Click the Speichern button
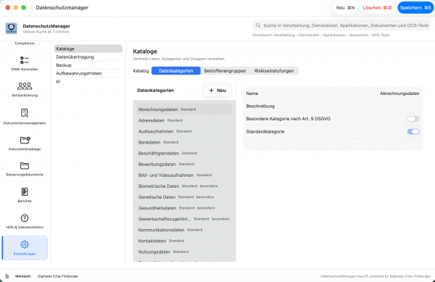Screen dimensions: 435x282 tap(415, 8)
